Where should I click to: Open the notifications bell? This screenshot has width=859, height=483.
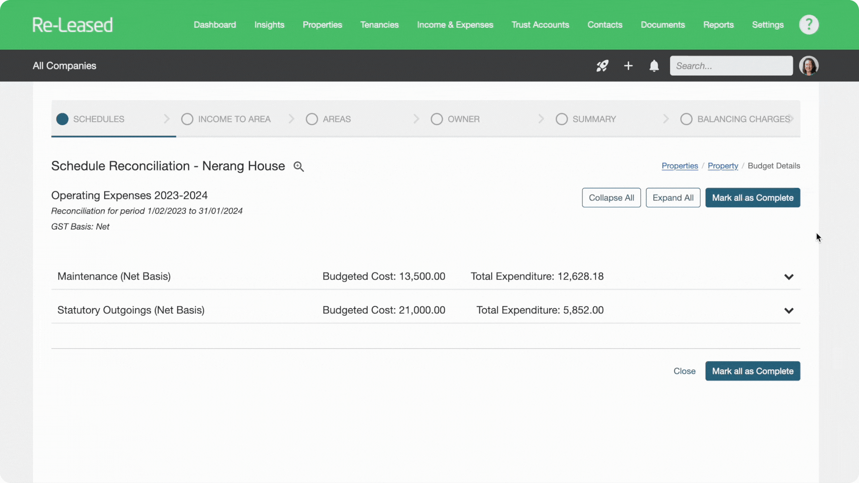(x=654, y=66)
